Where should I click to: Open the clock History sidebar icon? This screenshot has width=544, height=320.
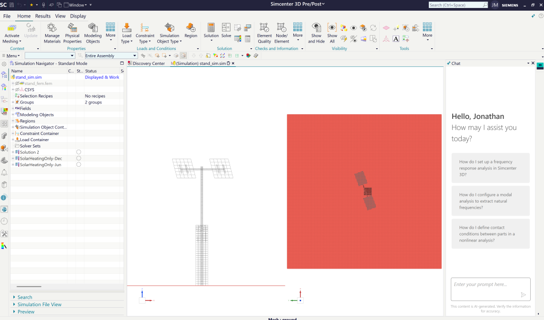coord(4,221)
